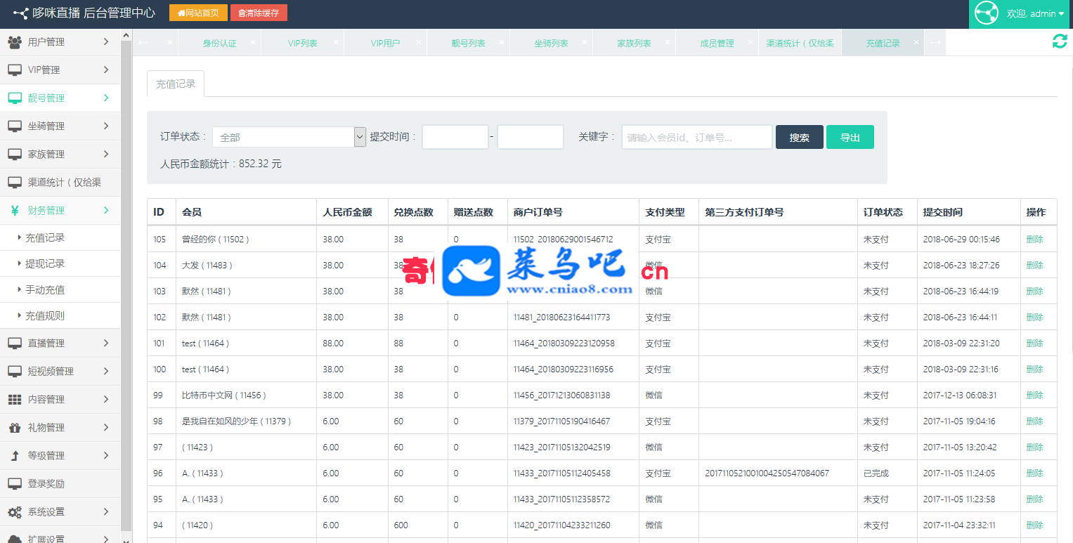This screenshot has height=543, width=1073.
Task: Click the monitor icon beside 直播管理
Action: (14, 344)
